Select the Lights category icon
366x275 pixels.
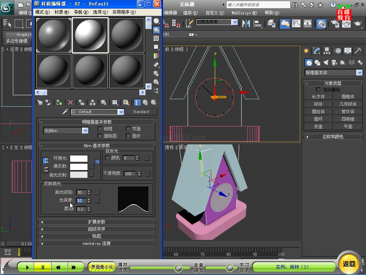326,63
